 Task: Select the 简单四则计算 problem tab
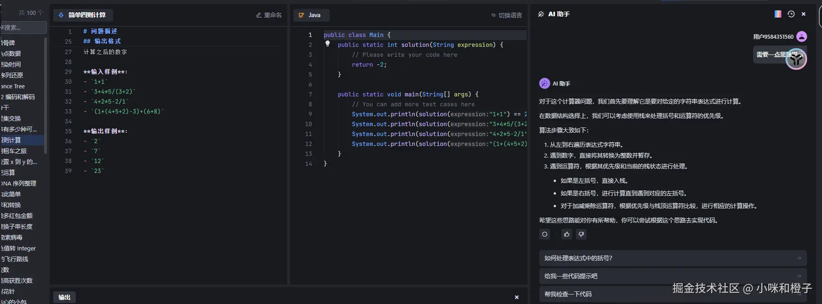tap(83, 15)
